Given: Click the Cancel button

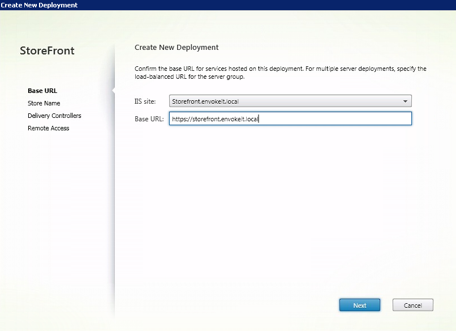Looking at the screenshot, I should tap(412, 305).
